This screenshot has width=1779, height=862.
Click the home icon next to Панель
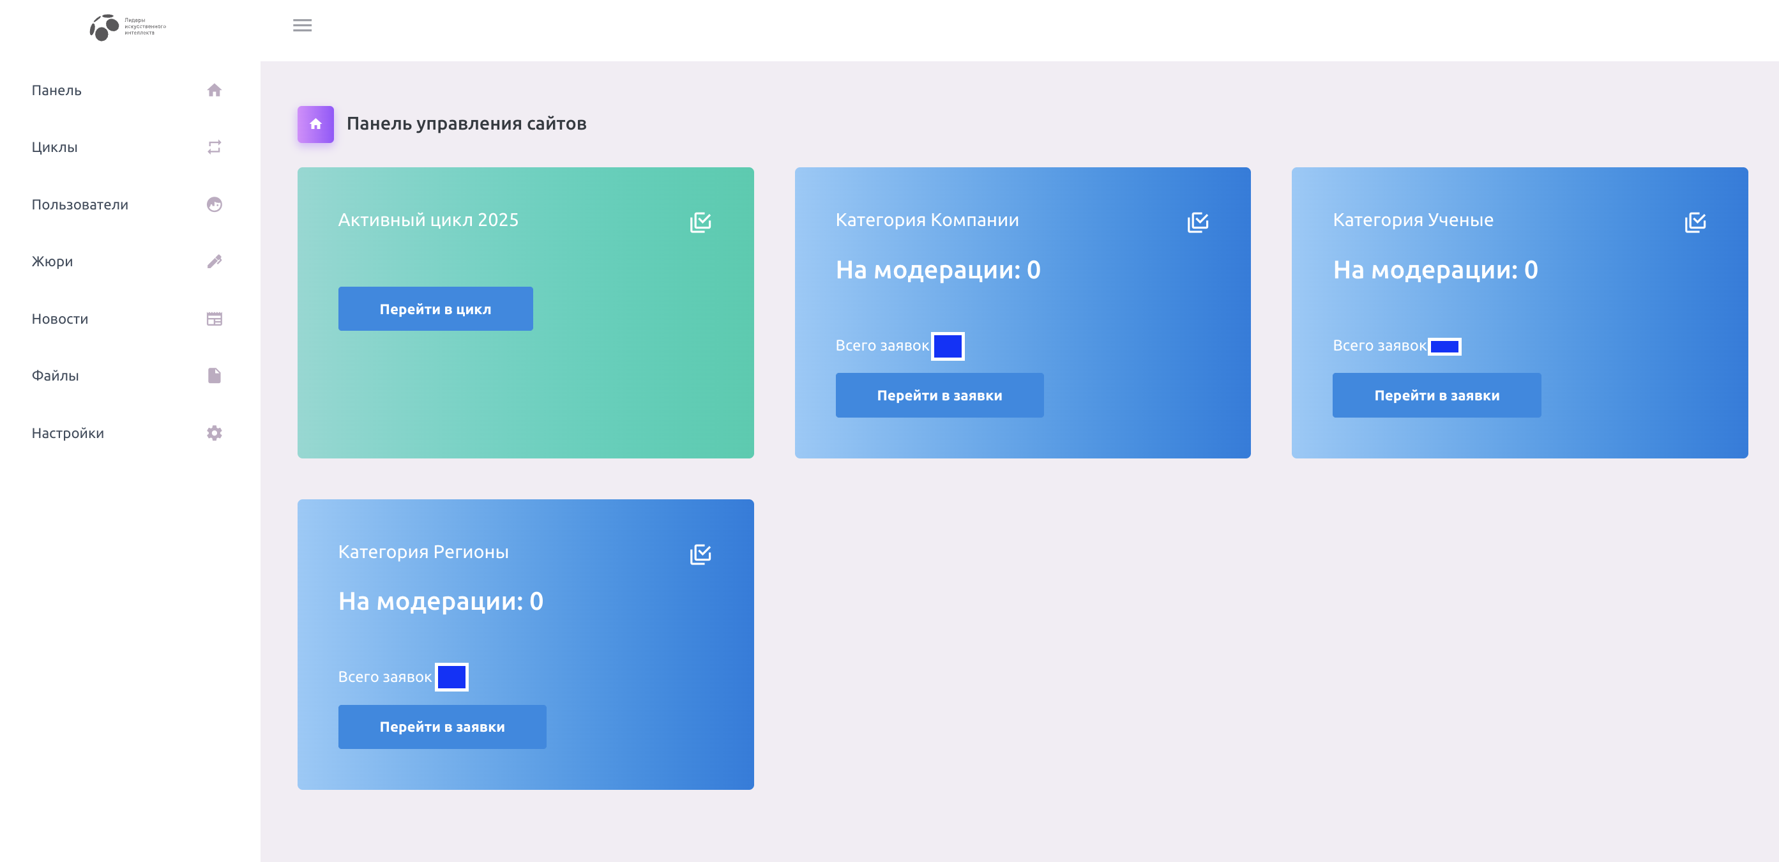tap(214, 91)
